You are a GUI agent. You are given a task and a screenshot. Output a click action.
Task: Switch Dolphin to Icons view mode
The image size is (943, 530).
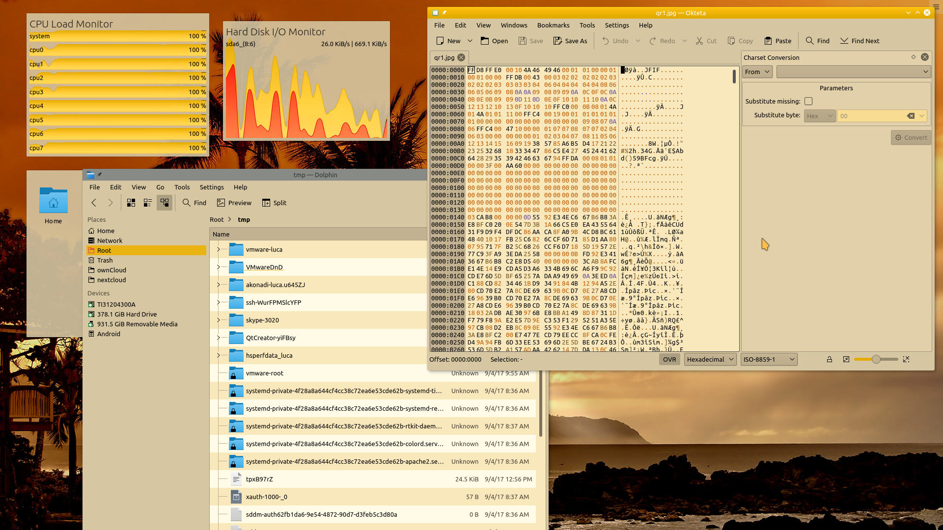(x=131, y=203)
